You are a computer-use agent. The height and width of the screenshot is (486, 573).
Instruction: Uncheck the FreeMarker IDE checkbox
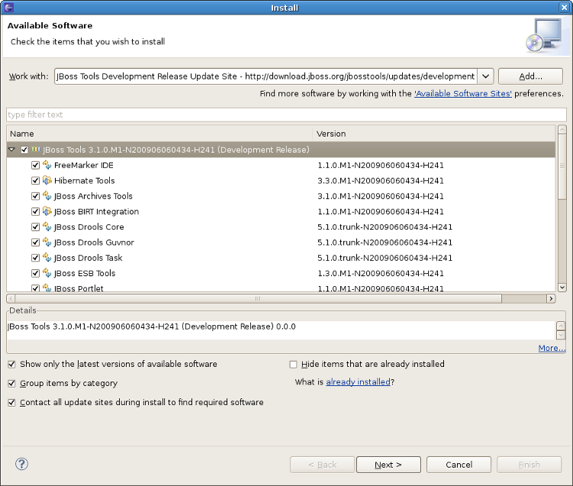35,165
